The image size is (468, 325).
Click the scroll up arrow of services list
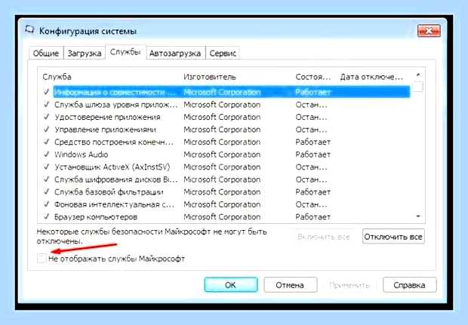[x=418, y=75]
